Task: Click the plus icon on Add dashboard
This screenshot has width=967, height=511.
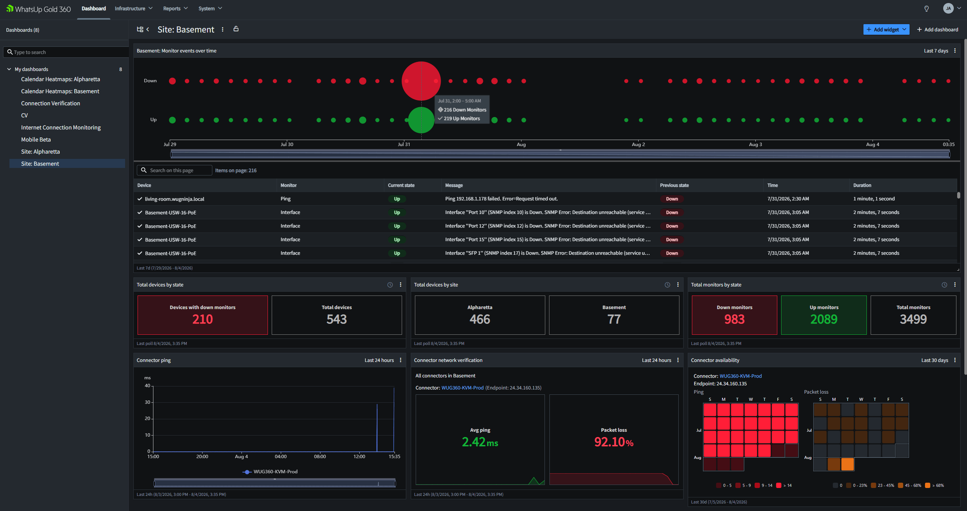Action: (919, 29)
